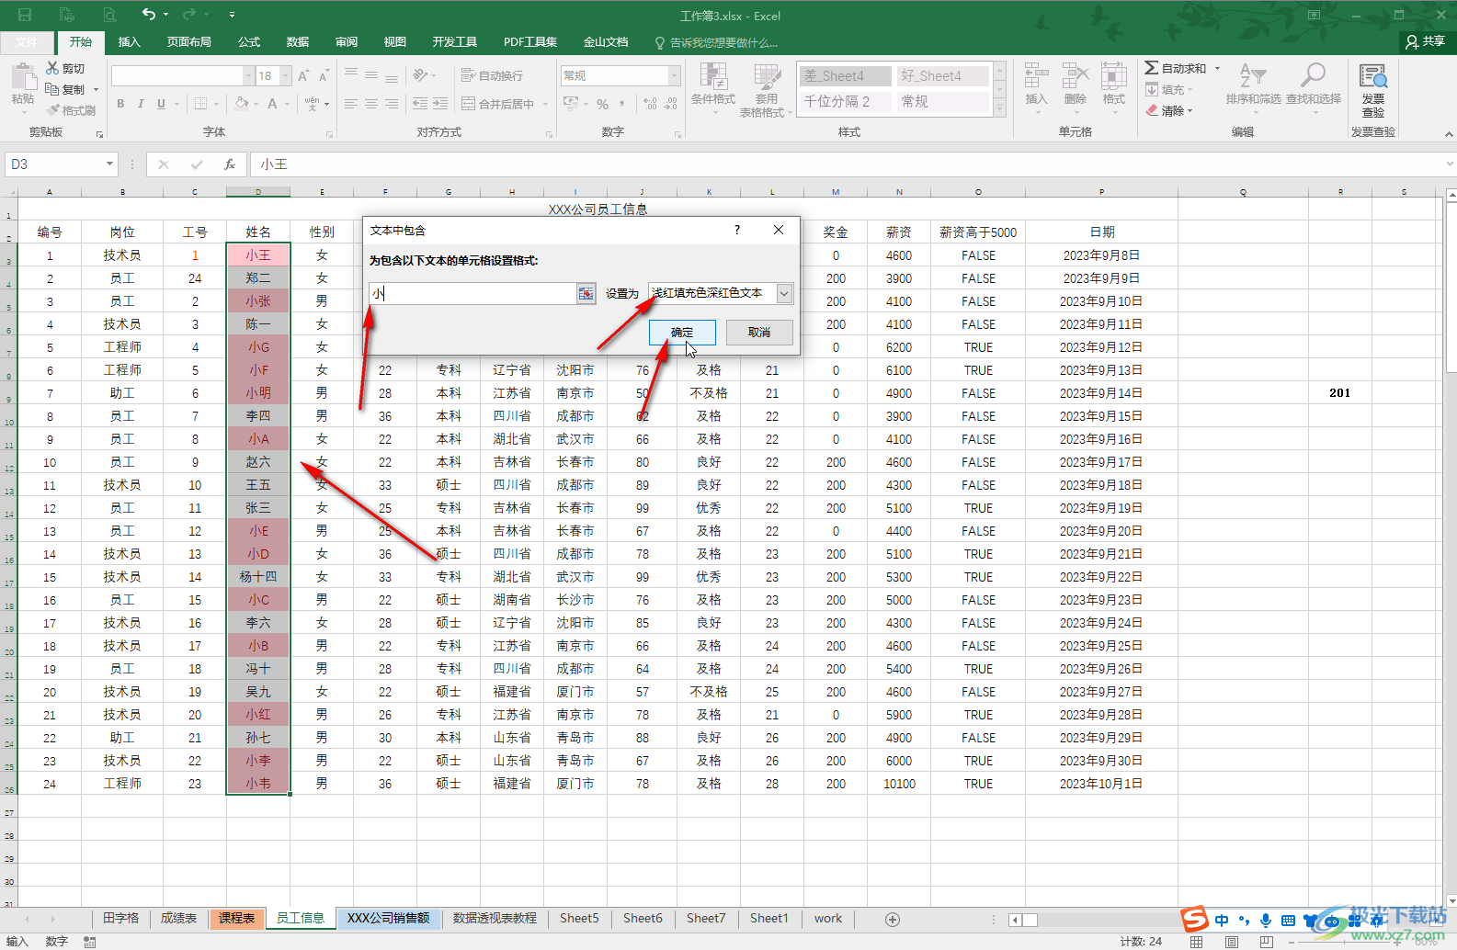Toggle Wrap Text (自动换行)
Viewport: 1457px width, 950px height.
coord(493,75)
